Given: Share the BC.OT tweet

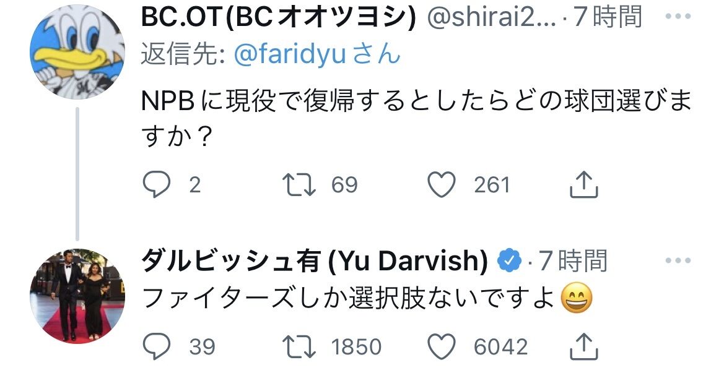Looking at the screenshot, I should click(584, 184).
